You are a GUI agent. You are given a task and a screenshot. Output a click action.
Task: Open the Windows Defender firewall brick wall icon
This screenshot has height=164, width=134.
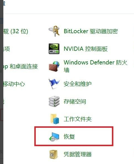[x=54, y=66]
